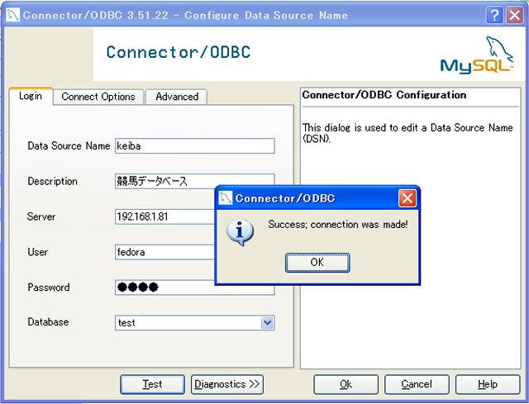The height and width of the screenshot is (404, 529).
Task: Expand the Database dropdown arrow
Action: [268, 323]
